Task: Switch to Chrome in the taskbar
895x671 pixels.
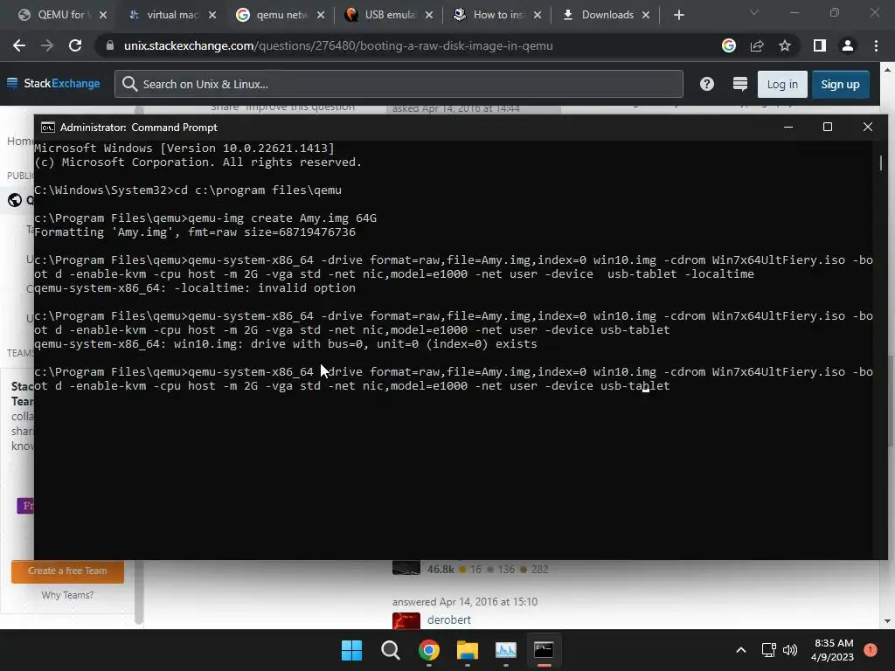Action: (x=428, y=650)
